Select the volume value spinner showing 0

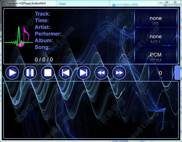(x=160, y=73)
